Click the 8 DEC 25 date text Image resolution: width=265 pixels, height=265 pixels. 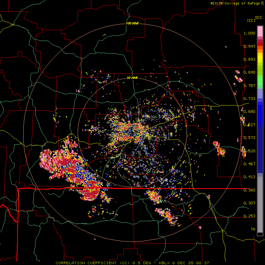point(183,263)
